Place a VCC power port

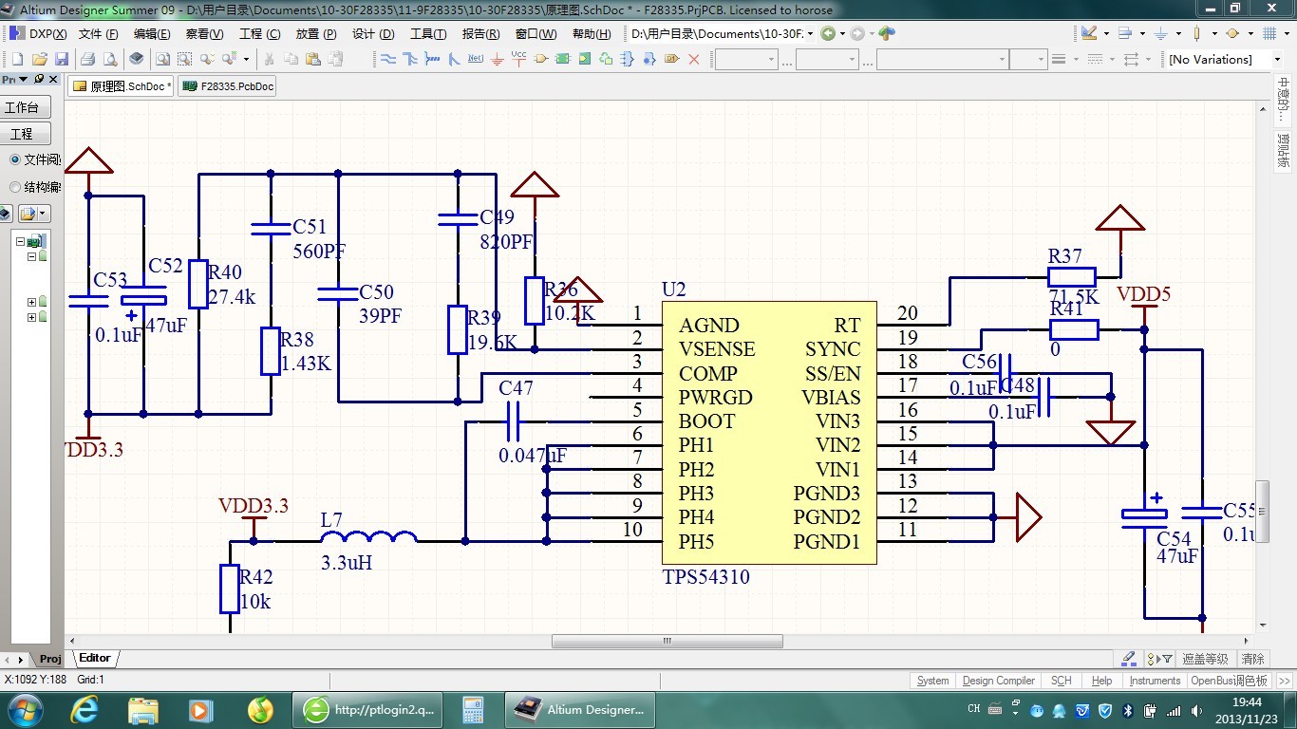[x=518, y=59]
